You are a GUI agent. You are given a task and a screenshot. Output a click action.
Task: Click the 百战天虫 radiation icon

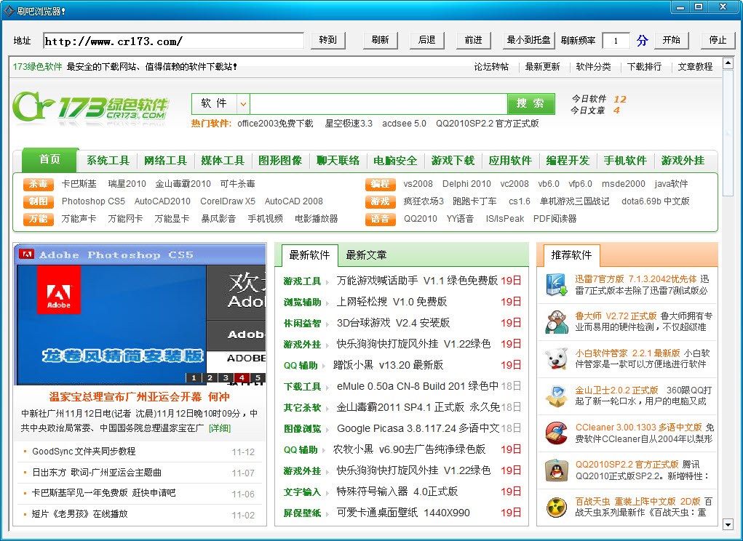tap(556, 507)
